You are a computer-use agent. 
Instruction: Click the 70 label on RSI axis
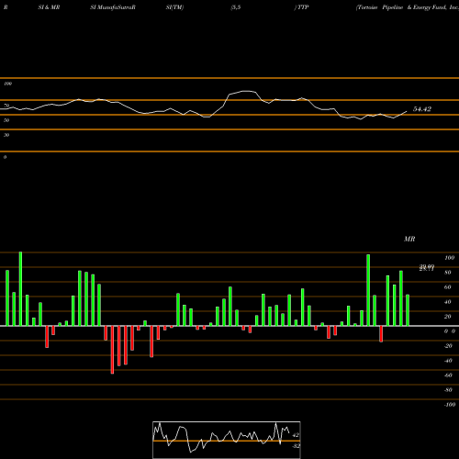click(6, 106)
